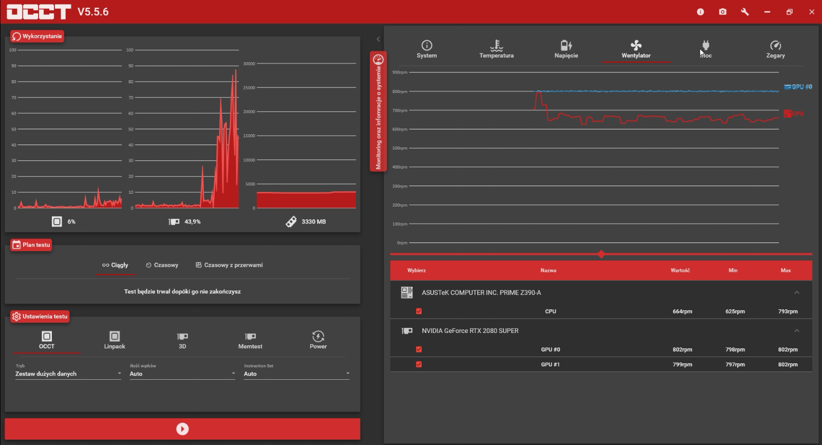
Task: Click the OCCT logo
Action: point(39,12)
